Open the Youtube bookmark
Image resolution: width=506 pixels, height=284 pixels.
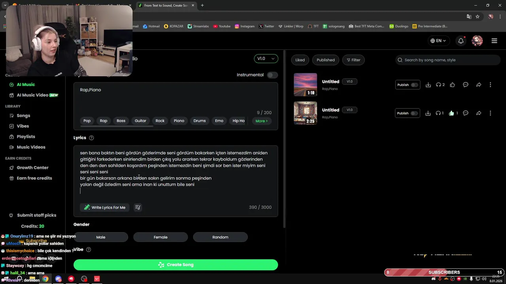point(222,26)
